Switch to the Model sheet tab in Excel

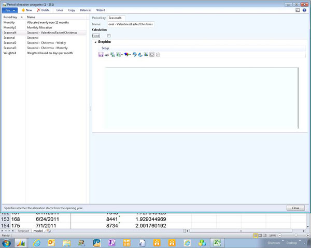(x=38, y=231)
